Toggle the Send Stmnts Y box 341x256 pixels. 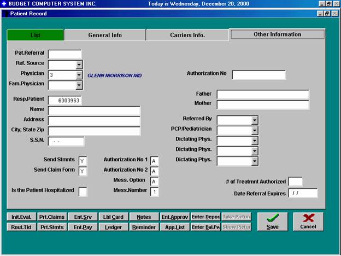pos(83,161)
